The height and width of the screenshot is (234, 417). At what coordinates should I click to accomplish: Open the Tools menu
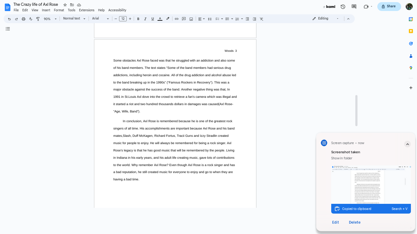click(71, 10)
